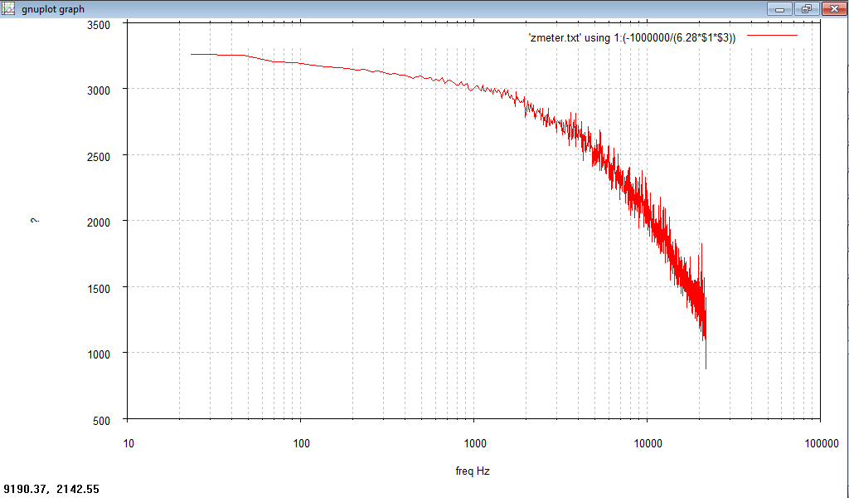The height and width of the screenshot is (498, 849).
Task: Click the 500 tick label on the y-axis
Action: [x=102, y=420]
